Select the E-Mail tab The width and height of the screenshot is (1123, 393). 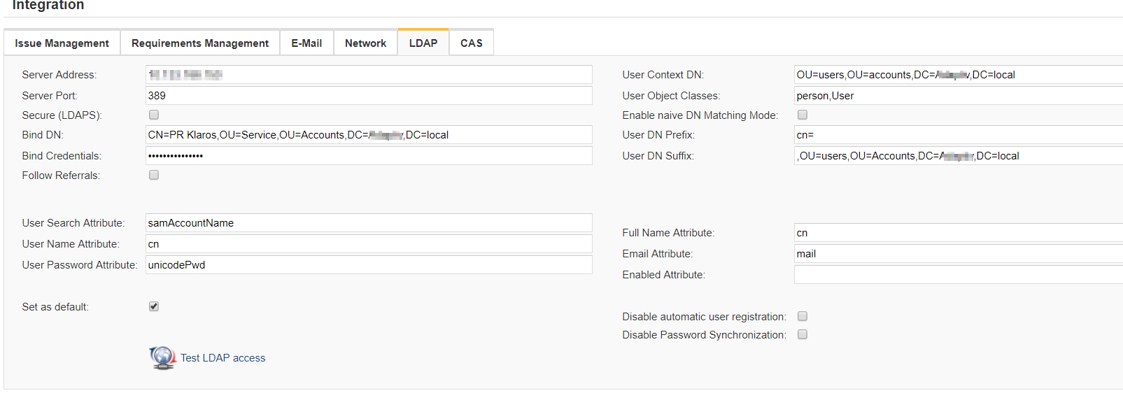coord(306,43)
